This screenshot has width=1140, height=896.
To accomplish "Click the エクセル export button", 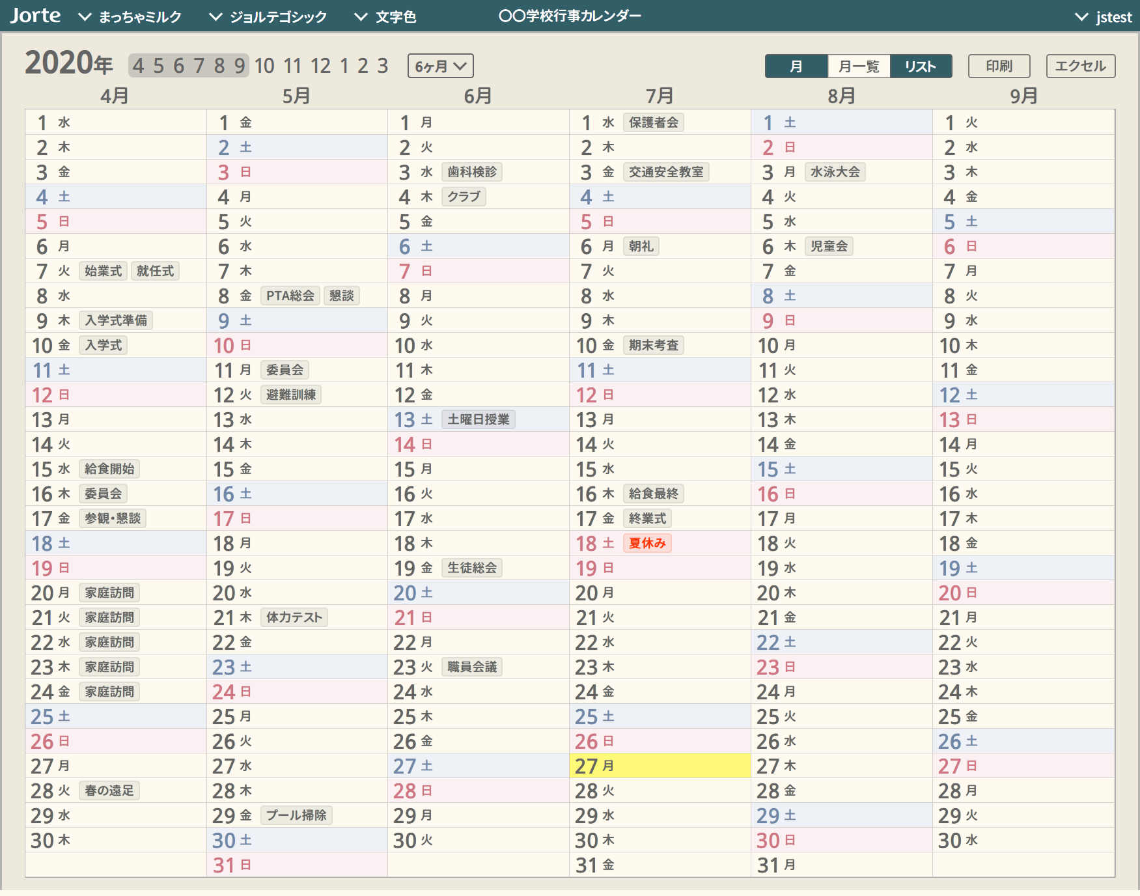I will [x=1080, y=66].
